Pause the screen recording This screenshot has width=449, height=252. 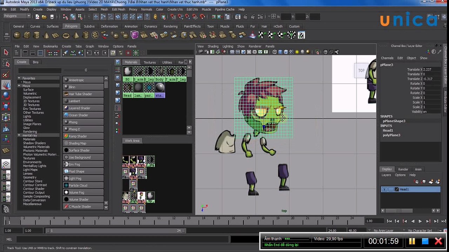coord(412,241)
